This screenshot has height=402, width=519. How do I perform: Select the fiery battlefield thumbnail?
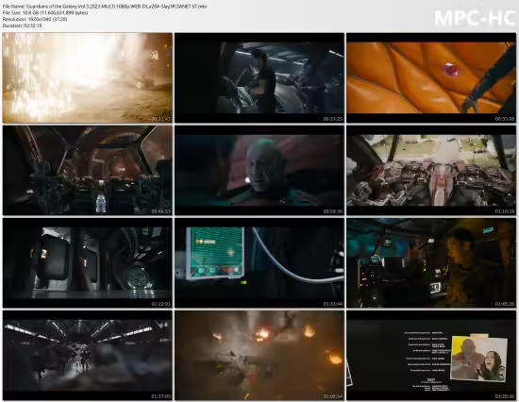coord(259,356)
